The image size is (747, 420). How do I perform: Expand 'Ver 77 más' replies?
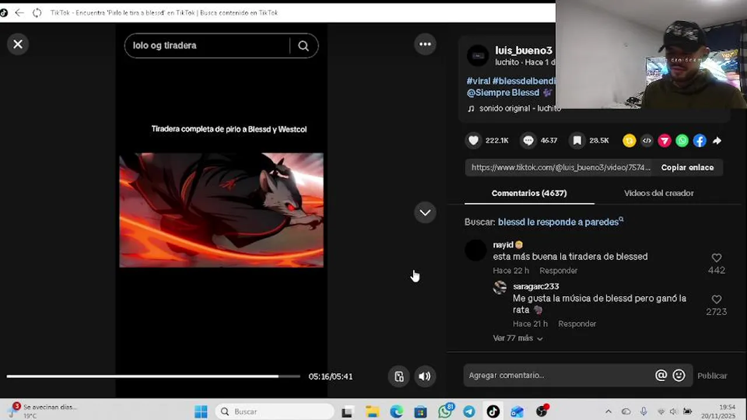point(518,338)
